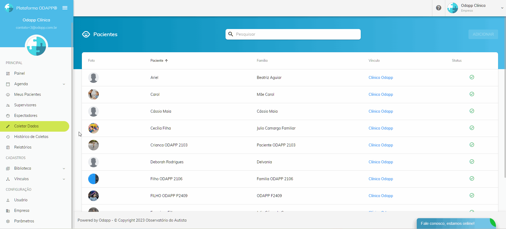The image size is (506, 229).
Task: Click the Relatórios clipboard icon
Action: (8, 147)
